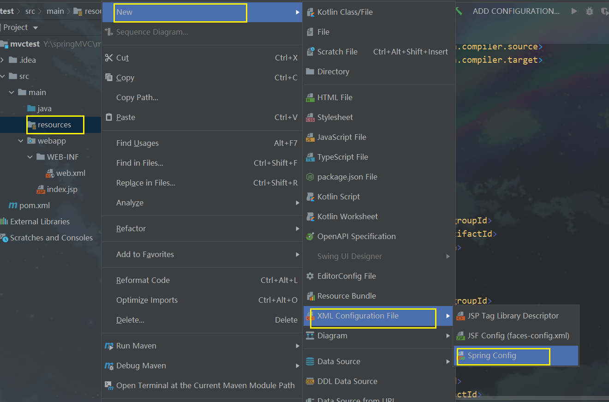Screen dimensions: 609x402
Task: Choose Find Usages from context menu
Action: (x=202, y=143)
